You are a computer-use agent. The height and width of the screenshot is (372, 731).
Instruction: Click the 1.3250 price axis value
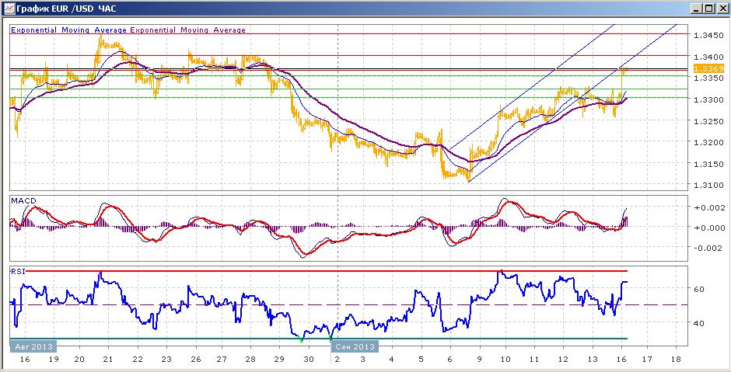[708, 121]
